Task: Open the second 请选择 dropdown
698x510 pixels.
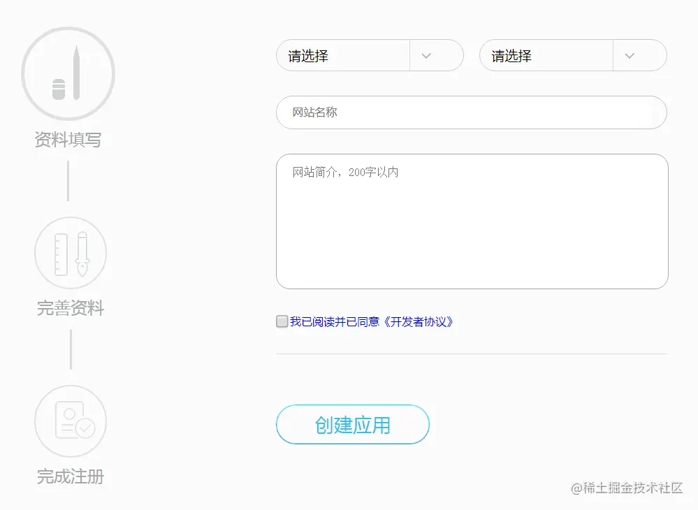Action: coord(574,56)
